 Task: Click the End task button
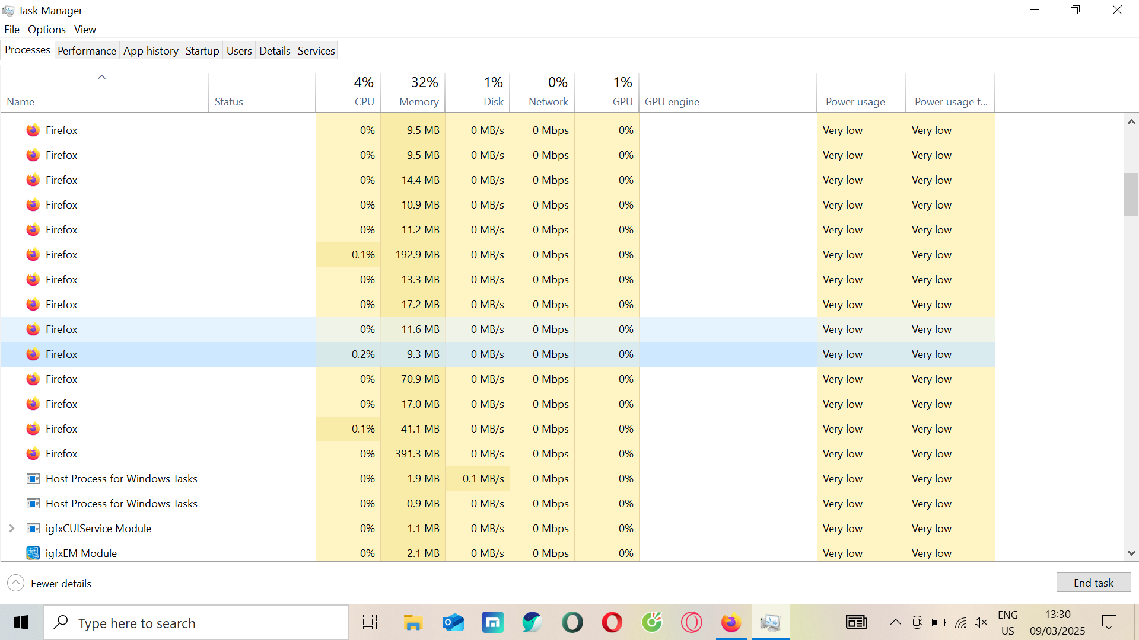tap(1093, 583)
